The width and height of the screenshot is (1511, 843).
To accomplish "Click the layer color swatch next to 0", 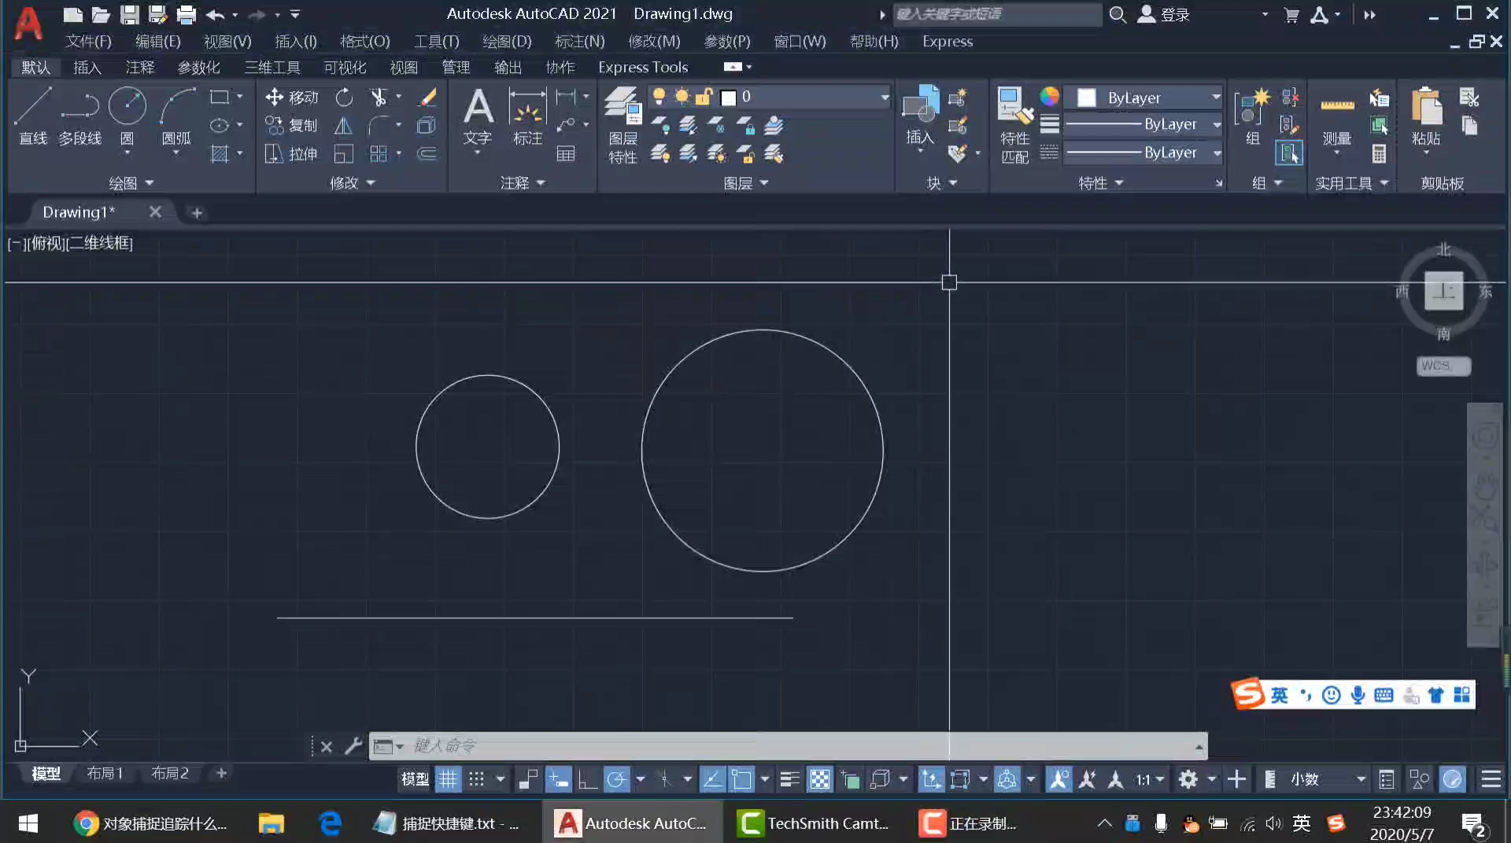I will (729, 98).
